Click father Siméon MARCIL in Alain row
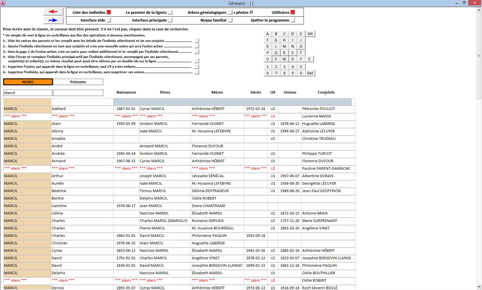This screenshot has width=482, height=290. pyautogui.click(x=153, y=124)
